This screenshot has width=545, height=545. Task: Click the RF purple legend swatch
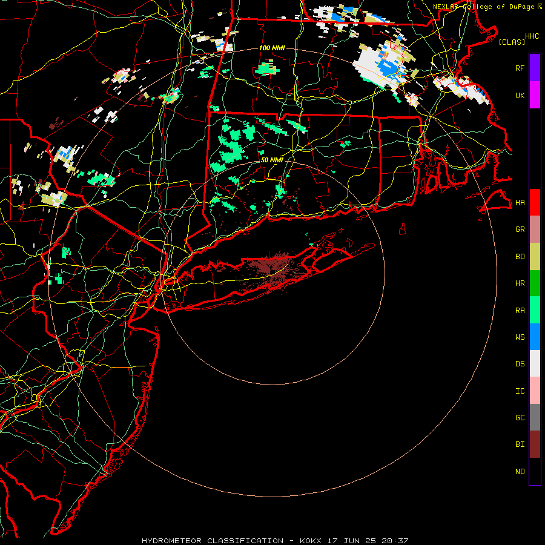(535, 68)
